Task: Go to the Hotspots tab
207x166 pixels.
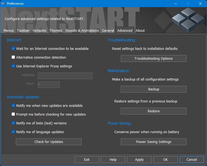Action: 39,31
